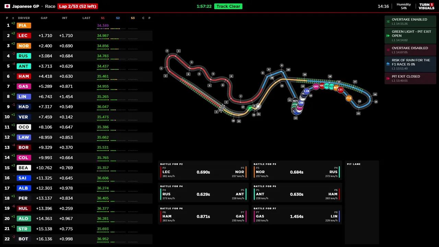Image resolution: width=439 pixels, height=247 pixels.
Task: Click the shuffle icon beside Overtake Enabled
Action: [x=388, y=21]
